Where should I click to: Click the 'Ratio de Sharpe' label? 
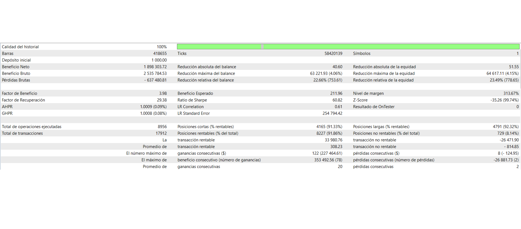point(192,100)
